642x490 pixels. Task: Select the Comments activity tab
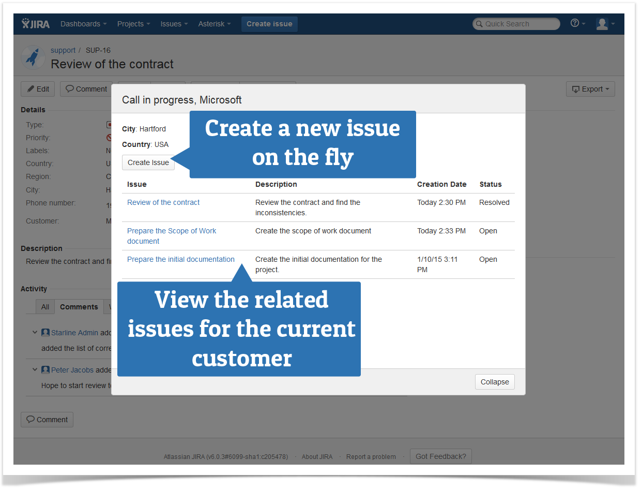coord(79,307)
